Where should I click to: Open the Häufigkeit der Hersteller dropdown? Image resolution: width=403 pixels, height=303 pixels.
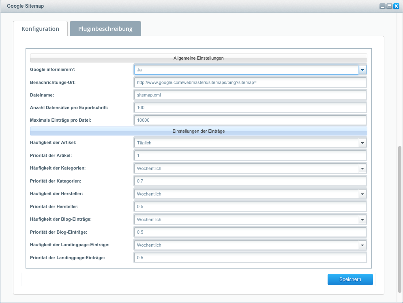click(x=362, y=194)
